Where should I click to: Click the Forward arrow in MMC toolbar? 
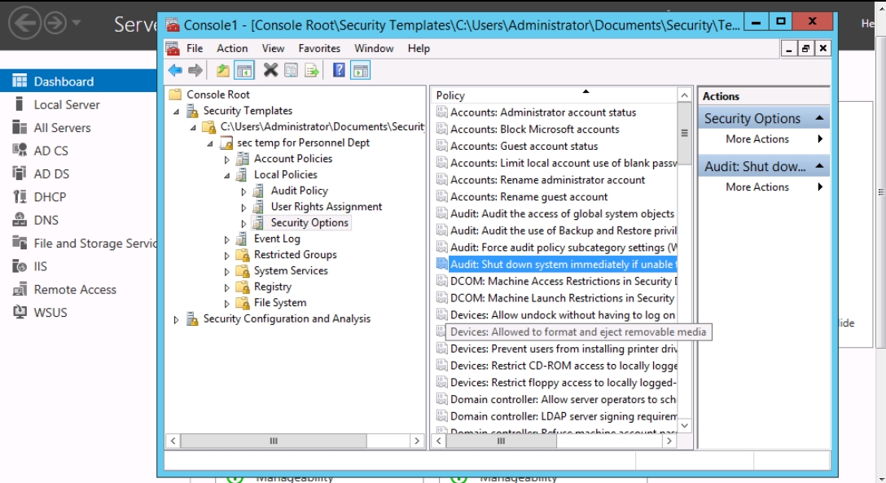(195, 71)
